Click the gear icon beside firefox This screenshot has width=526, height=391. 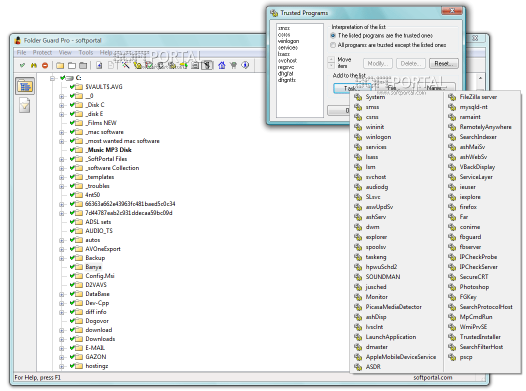pos(452,207)
